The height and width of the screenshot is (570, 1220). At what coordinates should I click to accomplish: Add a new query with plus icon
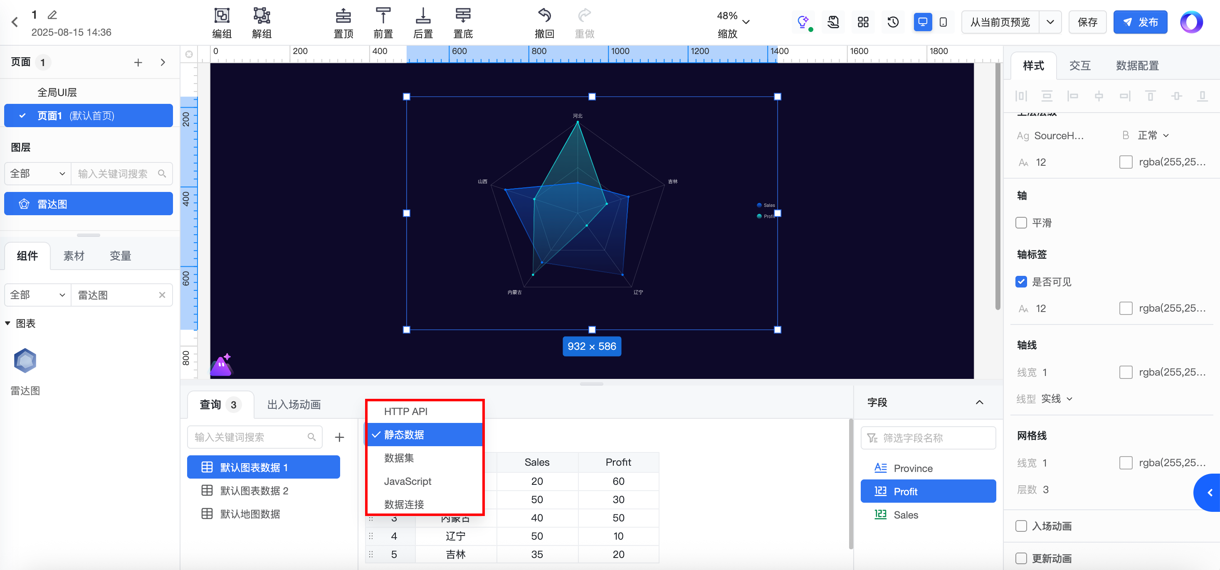coord(339,437)
